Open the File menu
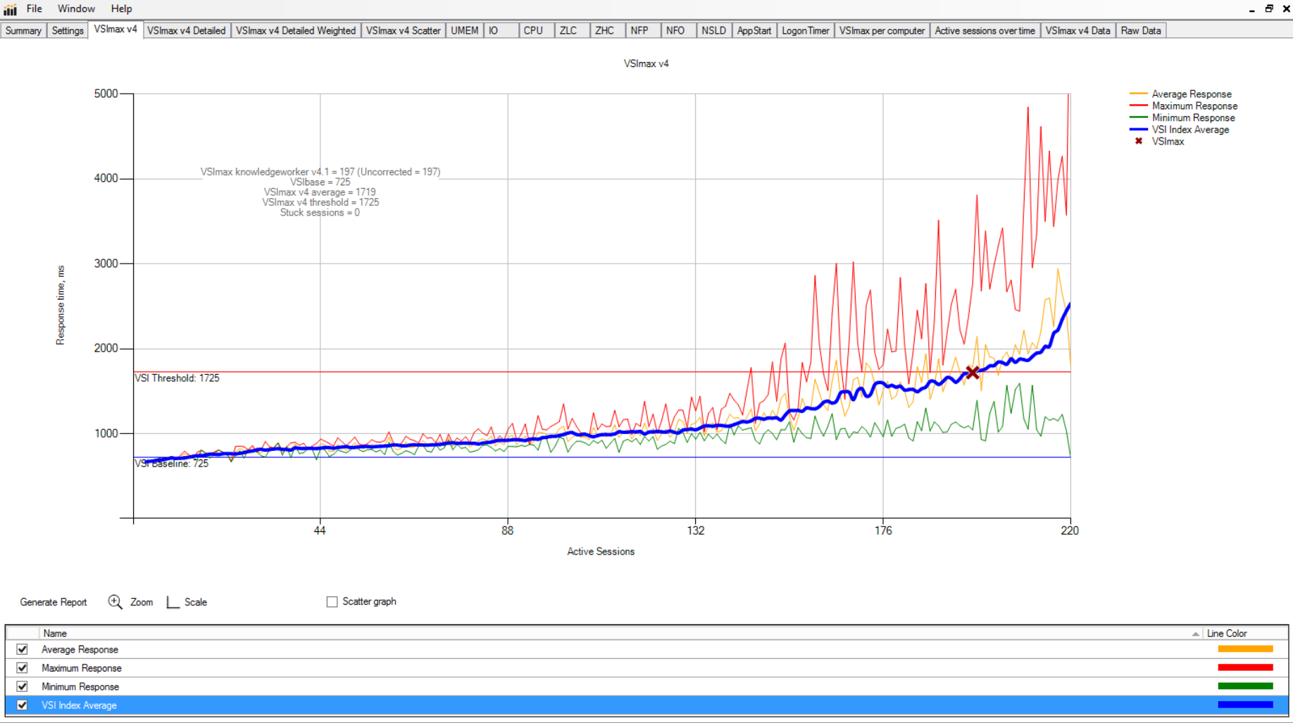 (x=34, y=9)
